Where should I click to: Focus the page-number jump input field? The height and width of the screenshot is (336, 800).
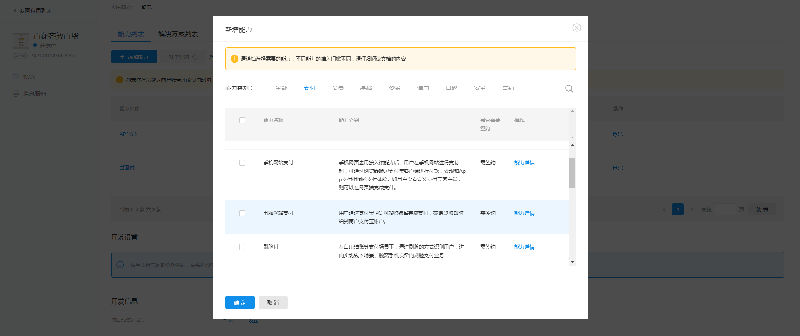(x=725, y=210)
